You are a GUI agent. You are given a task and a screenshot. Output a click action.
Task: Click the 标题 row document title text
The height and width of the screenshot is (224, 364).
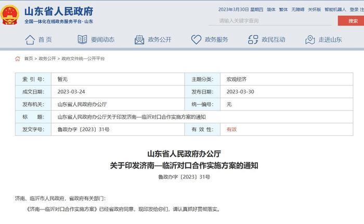pyautogui.click(x=132, y=117)
